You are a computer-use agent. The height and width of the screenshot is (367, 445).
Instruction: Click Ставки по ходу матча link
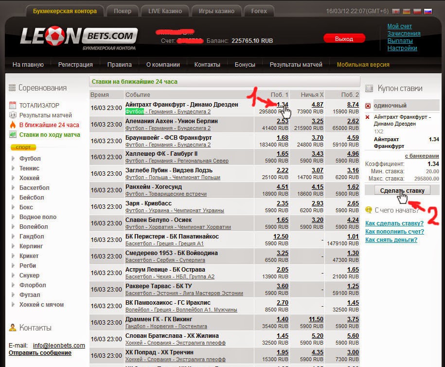tap(50, 135)
